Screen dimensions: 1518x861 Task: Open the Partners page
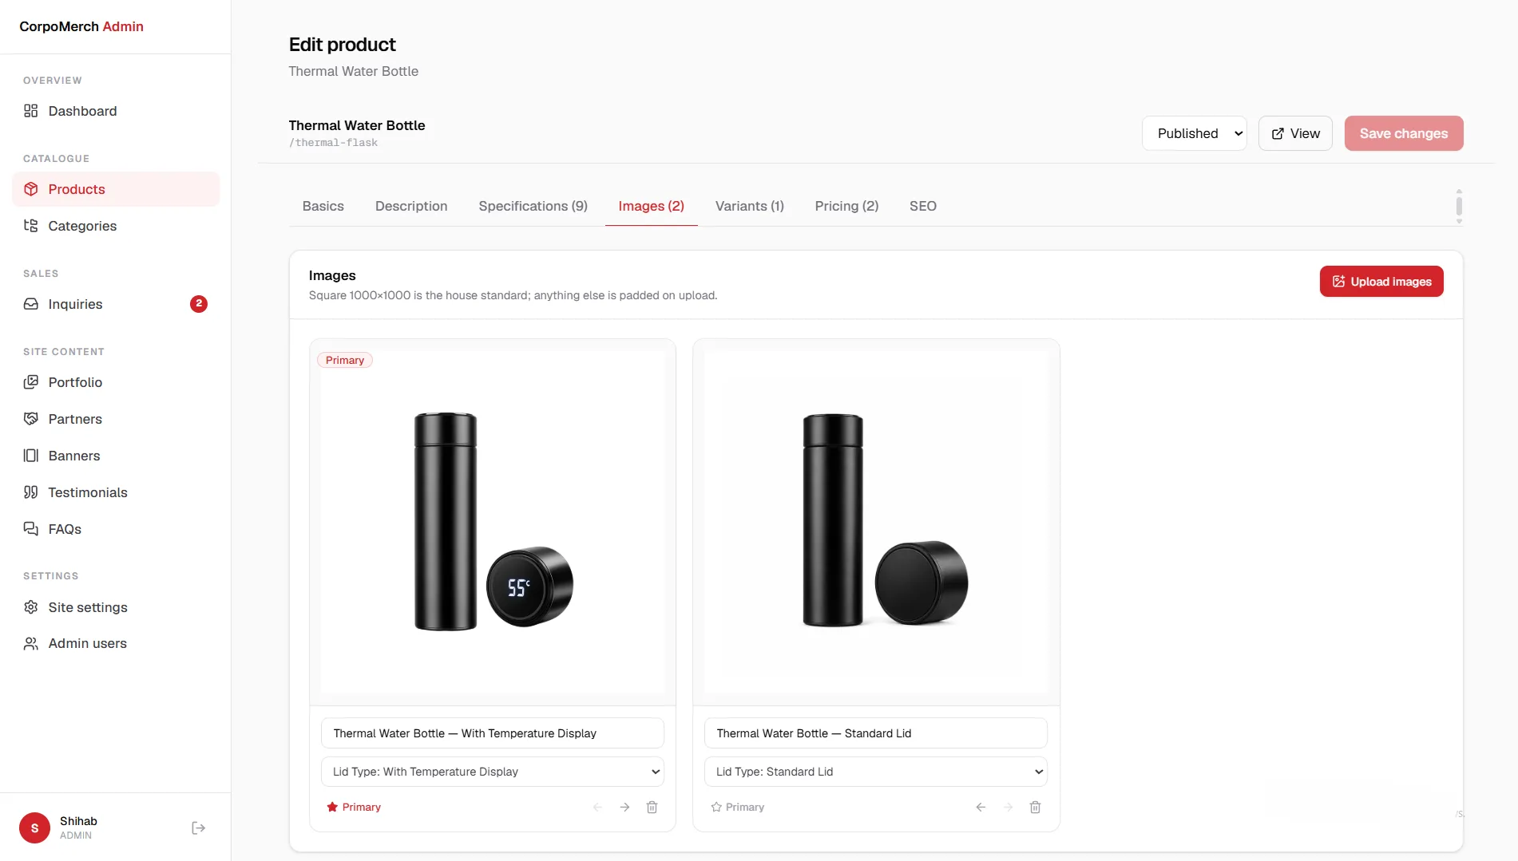(x=116, y=419)
